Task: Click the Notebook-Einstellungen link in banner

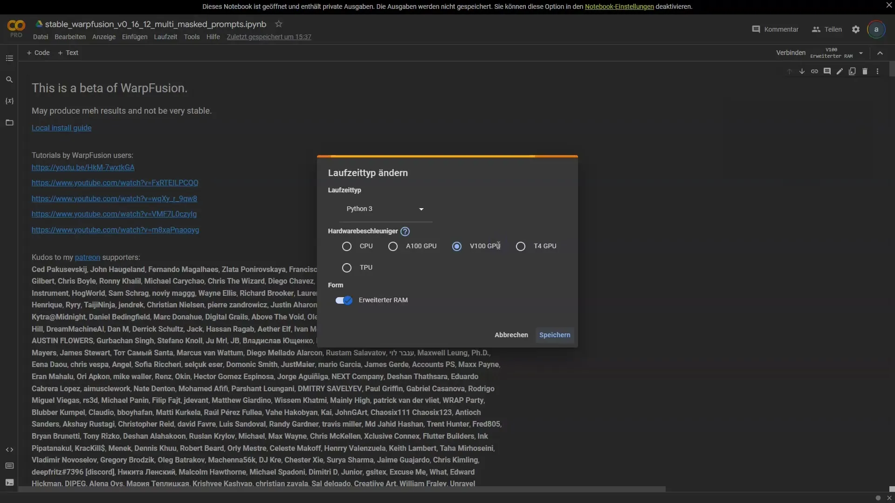Action: (619, 7)
